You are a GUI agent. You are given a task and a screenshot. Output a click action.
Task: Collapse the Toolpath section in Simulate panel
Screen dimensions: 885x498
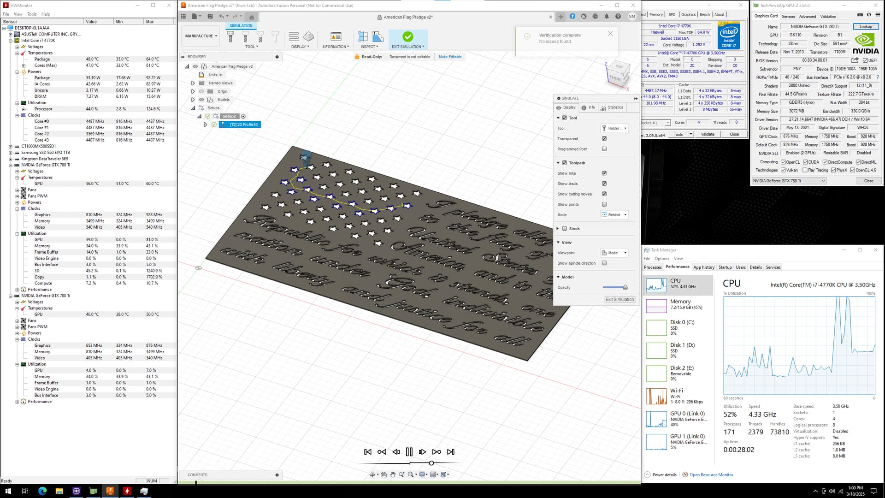558,163
